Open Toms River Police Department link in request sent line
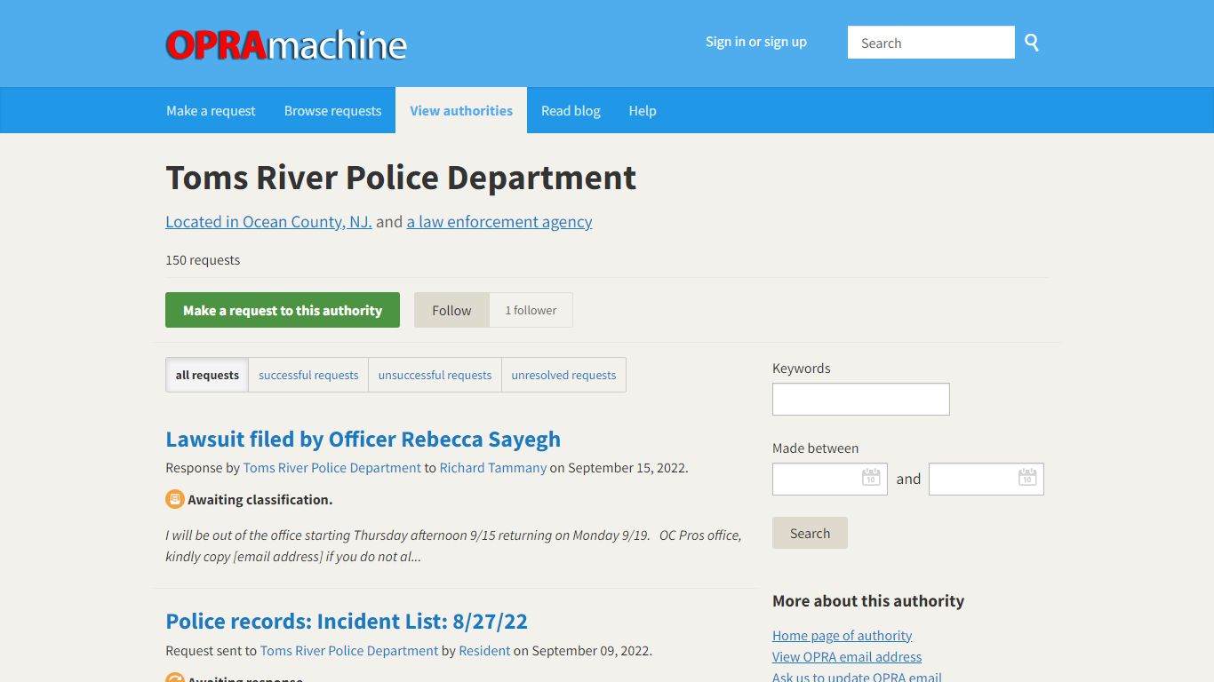 point(349,650)
